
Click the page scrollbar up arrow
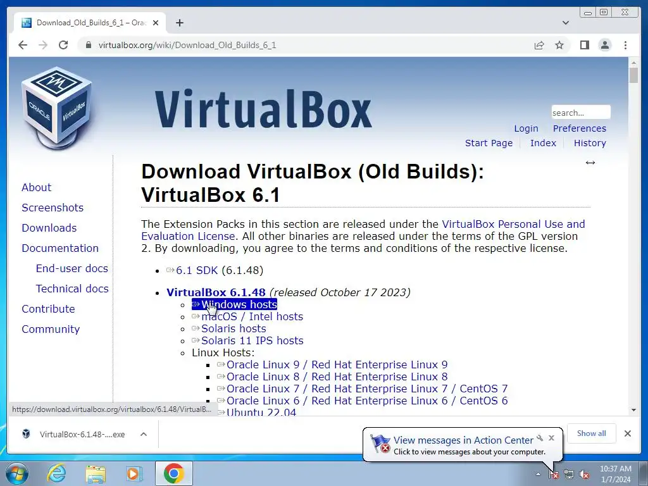click(x=633, y=63)
